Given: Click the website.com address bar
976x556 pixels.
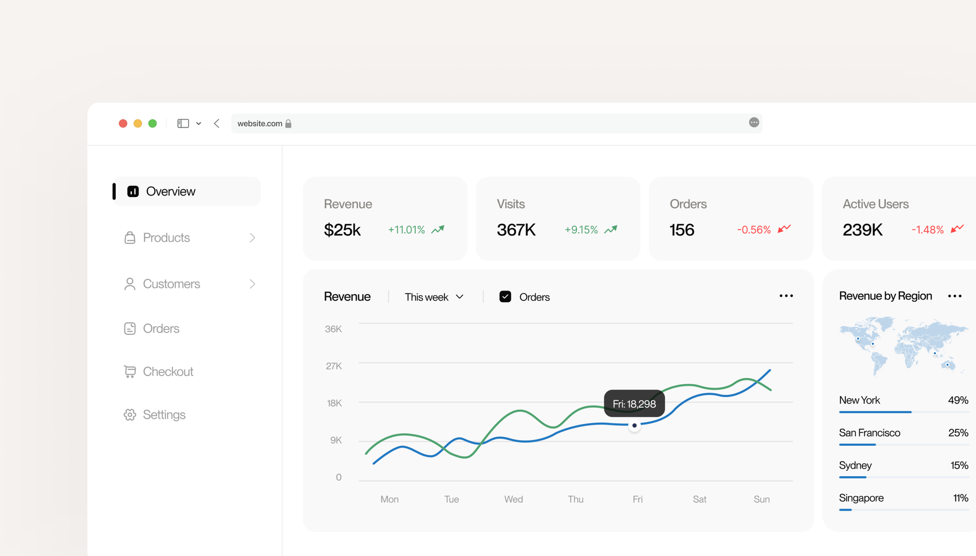Looking at the screenshot, I should click(497, 123).
